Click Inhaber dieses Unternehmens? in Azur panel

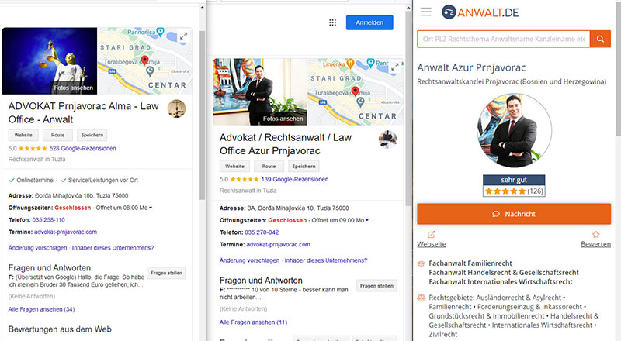coord(326,260)
